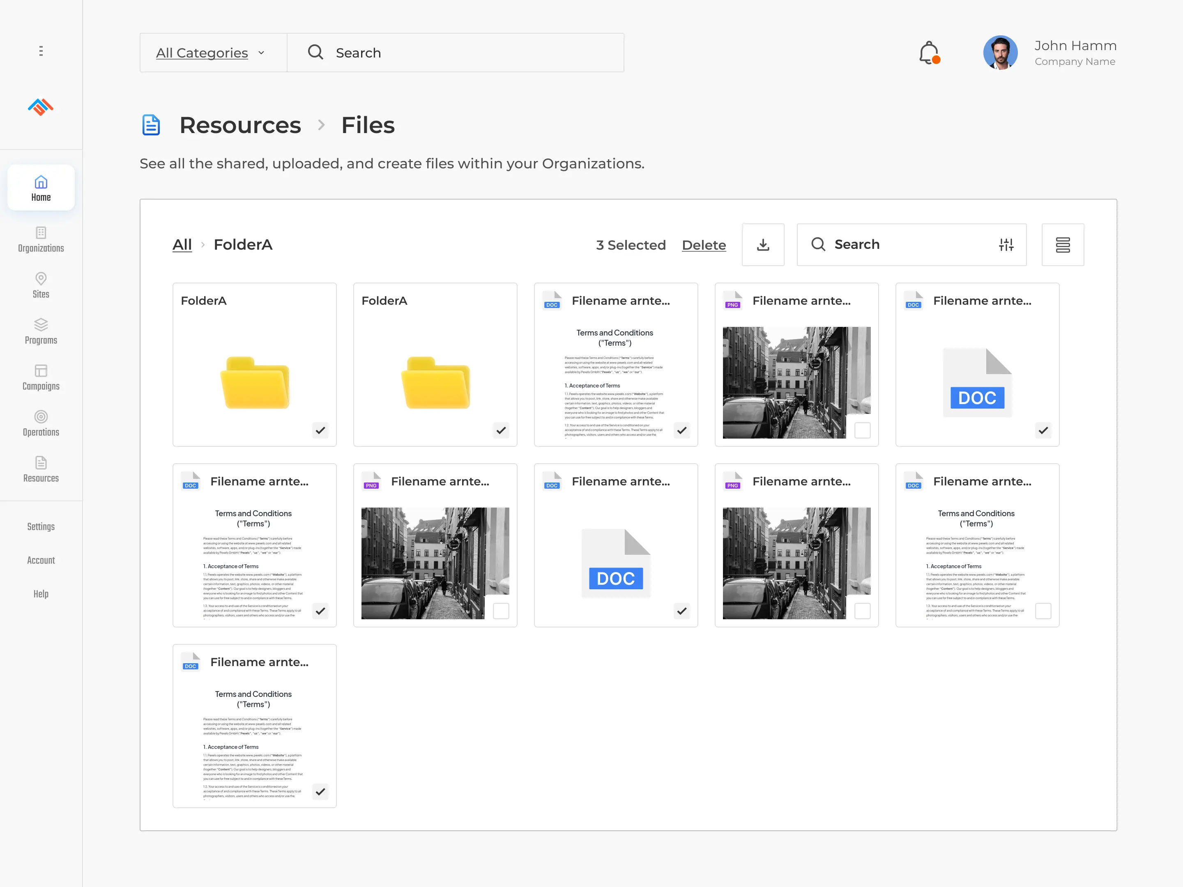Image resolution: width=1183 pixels, height=887 pixels.
Task: Open second-row last street photo thumbnail
Action: click(x=796, y=563)
